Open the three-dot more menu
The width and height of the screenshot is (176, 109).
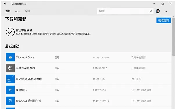(166, 11)
